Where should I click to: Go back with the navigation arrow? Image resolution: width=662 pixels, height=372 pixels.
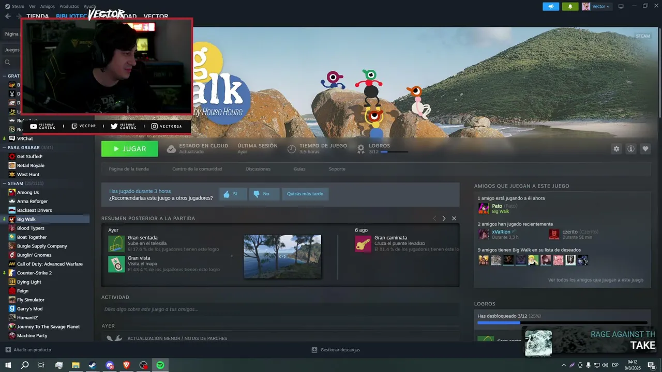pyautogui.click(x=8, y=16)
